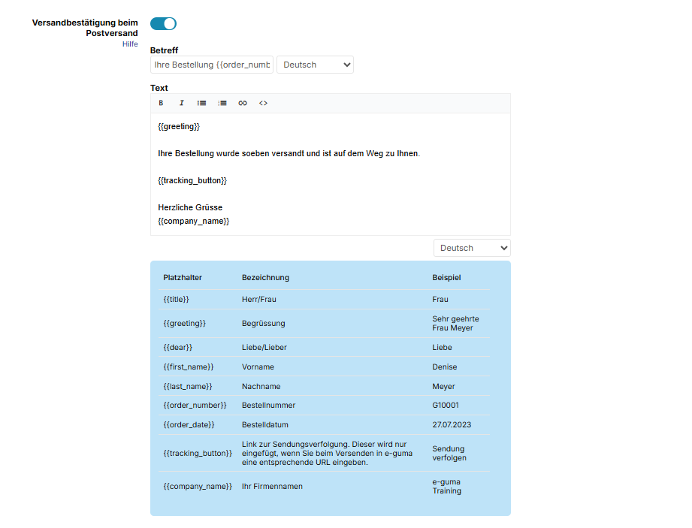The width and height of the screenshot is (692, 528).
Task: Disable Versandbestätigung beim Postversand switch
Action: click(163, 24)
